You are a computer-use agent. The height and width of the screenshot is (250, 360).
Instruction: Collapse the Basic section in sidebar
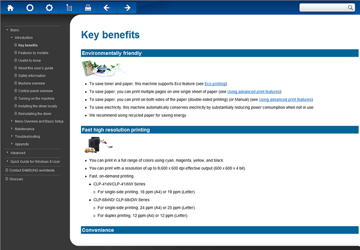[x=7, y=30]
